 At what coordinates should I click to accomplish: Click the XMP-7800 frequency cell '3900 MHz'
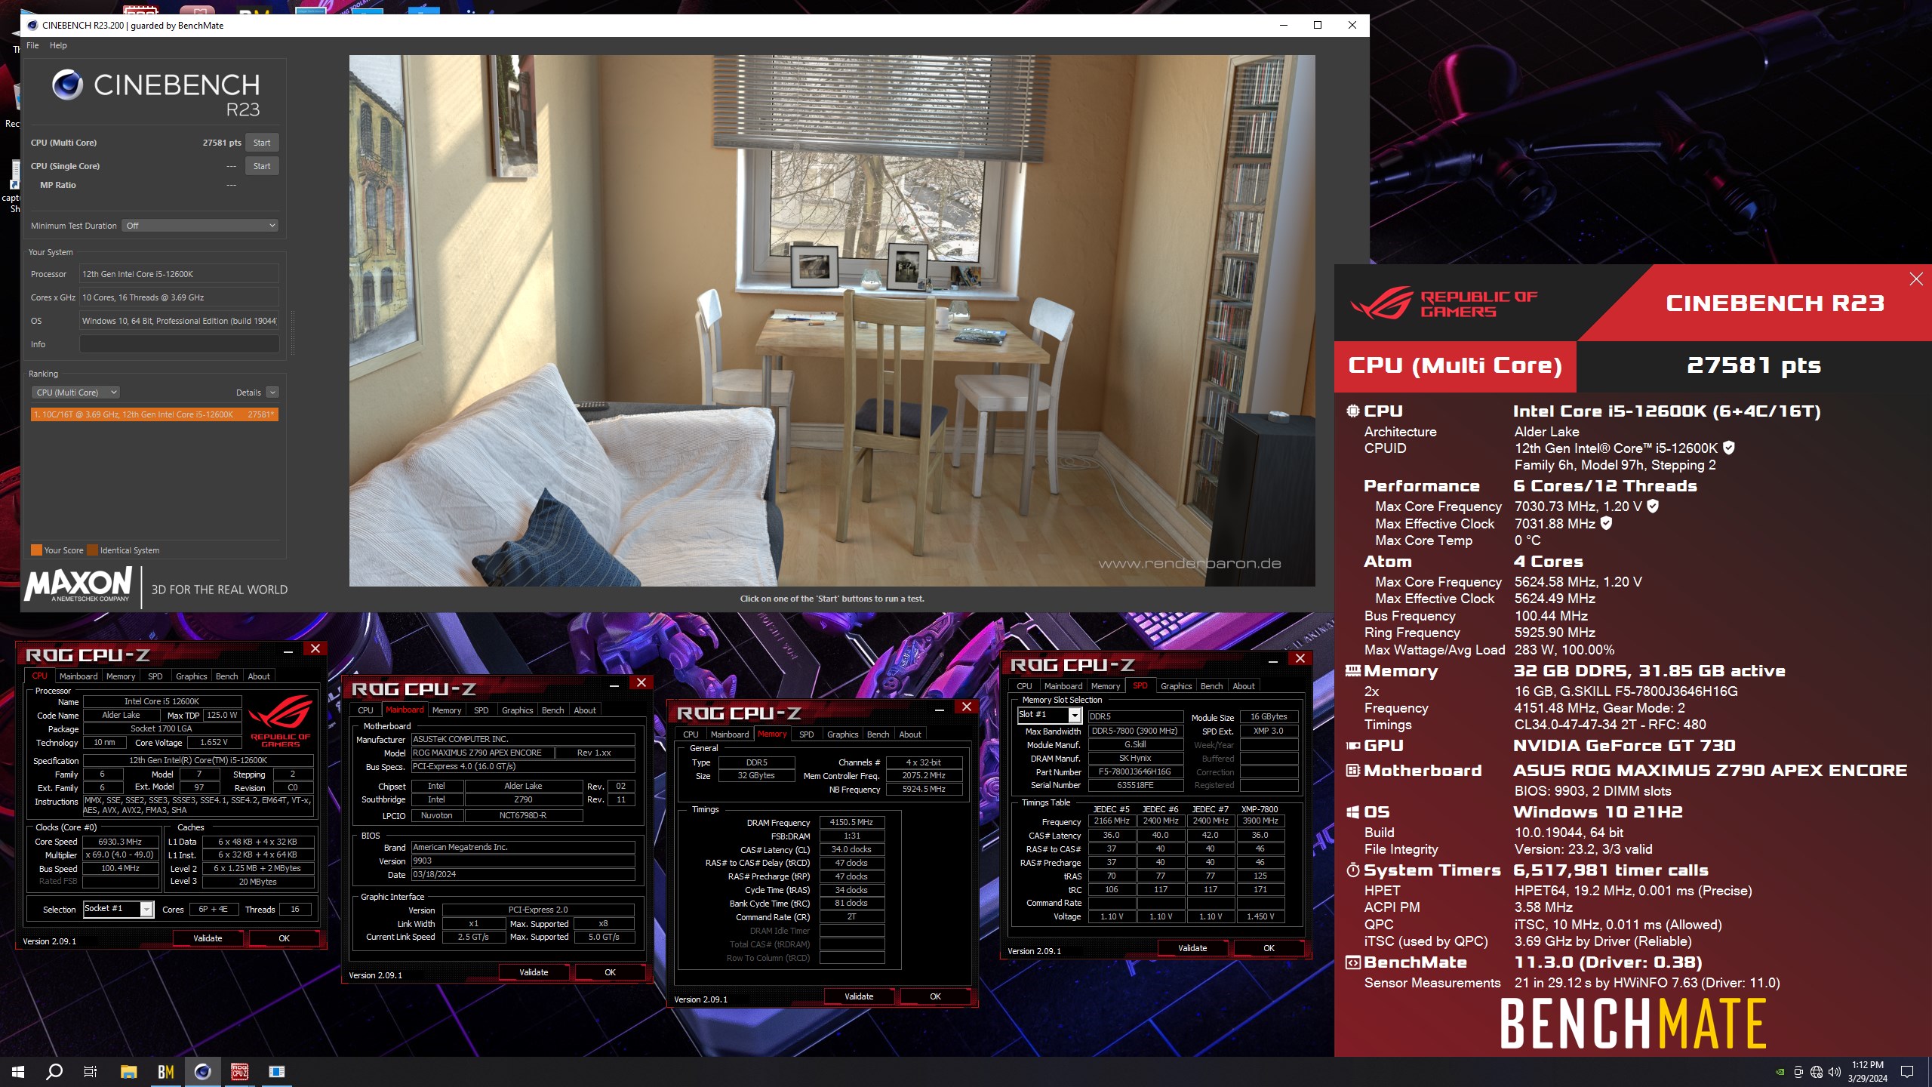point(1260,821)
